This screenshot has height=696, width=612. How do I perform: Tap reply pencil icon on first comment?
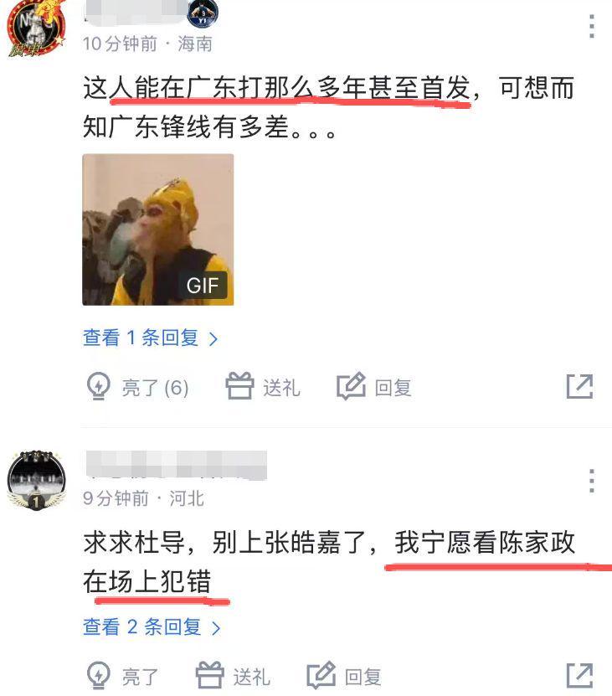tap(351, 386)
